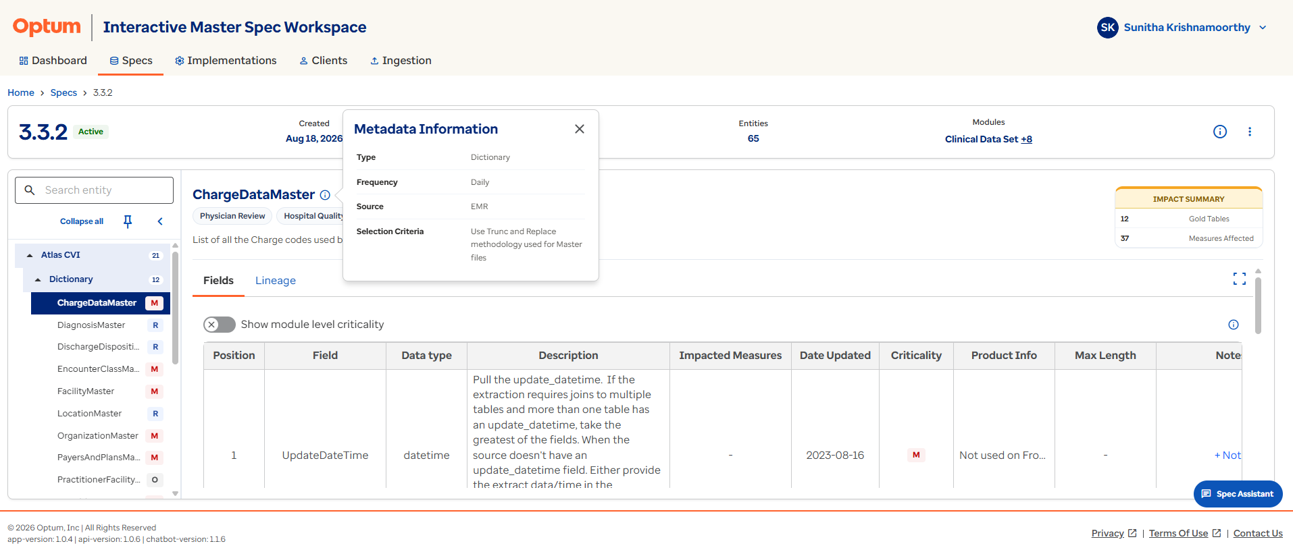The image size is (1293, 550).
Task: Click the M criticality badge in UpdateDateTime row
Action: coord(916,456)
